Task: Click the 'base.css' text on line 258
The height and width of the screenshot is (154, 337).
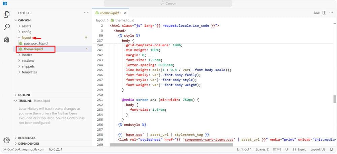Action: [134, 135]
